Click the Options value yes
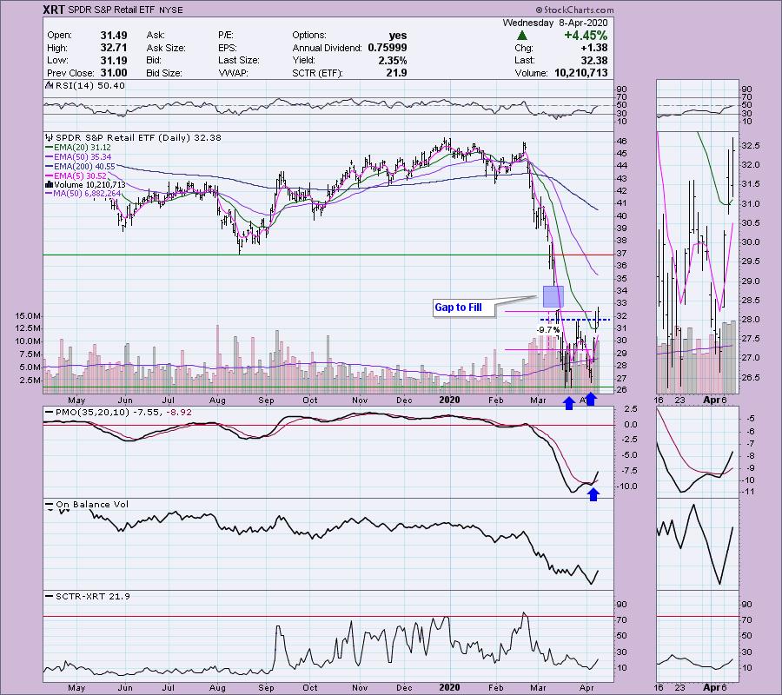Screen dimensions: 782x695 (x=397, y=36)
